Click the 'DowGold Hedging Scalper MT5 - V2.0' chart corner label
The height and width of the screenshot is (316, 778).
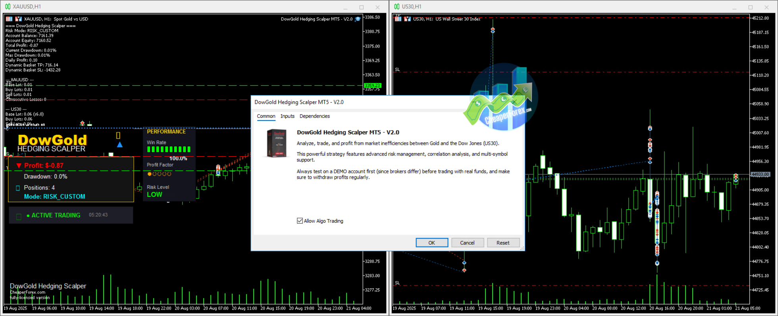(317, 19)
